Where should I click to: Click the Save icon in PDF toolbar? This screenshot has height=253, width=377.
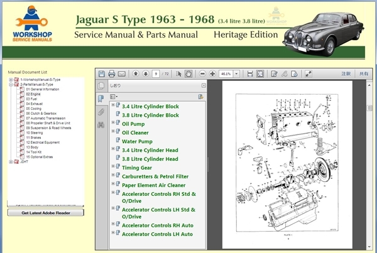(101, 73)
